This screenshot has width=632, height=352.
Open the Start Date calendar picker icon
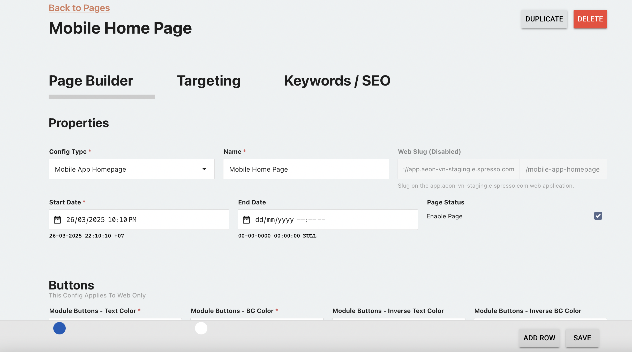[x=57, y=220]
